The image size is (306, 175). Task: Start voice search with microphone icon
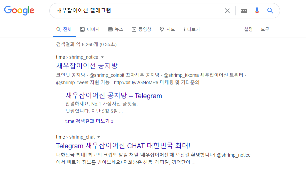click(x=257, y=11)
